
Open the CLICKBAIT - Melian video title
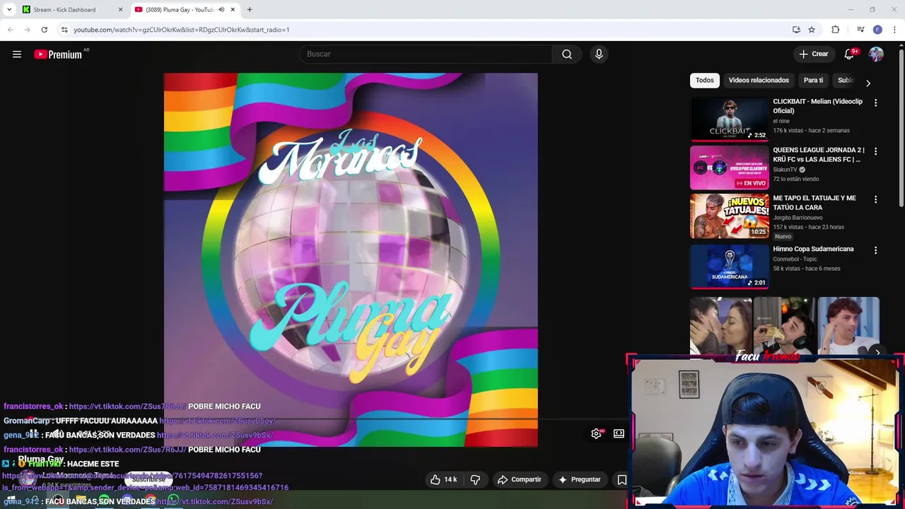[817, 106]
